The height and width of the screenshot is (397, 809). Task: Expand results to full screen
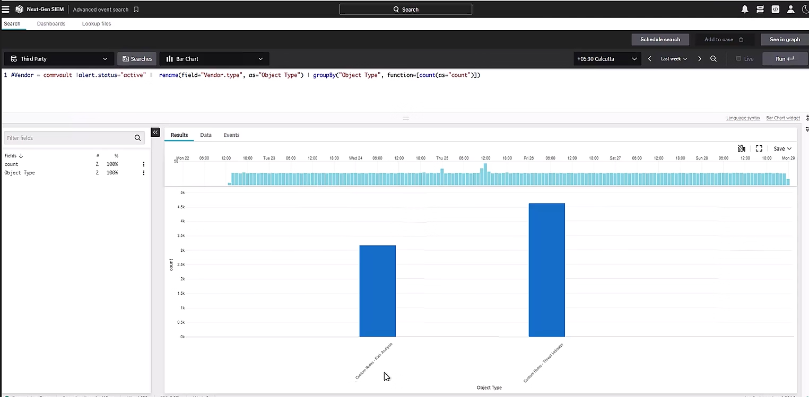coord(759,149)
